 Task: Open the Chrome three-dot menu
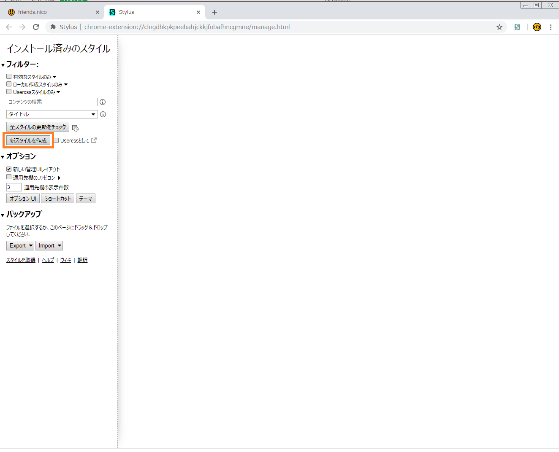tap(551, 27)
